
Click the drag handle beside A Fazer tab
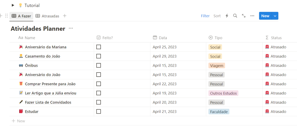6,16
